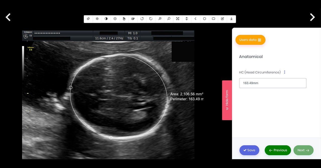Open the Users data table
The image size is (321, 168).
pyautogui.click(x=250, y=40)
